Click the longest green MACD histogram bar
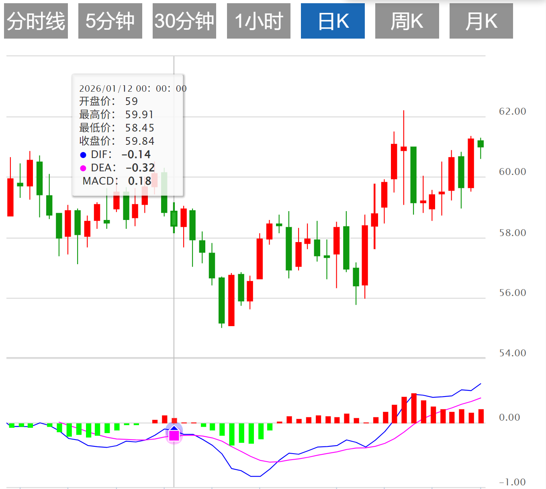Image resolution: width=546 pixels, height=489 pixels. 232,434
